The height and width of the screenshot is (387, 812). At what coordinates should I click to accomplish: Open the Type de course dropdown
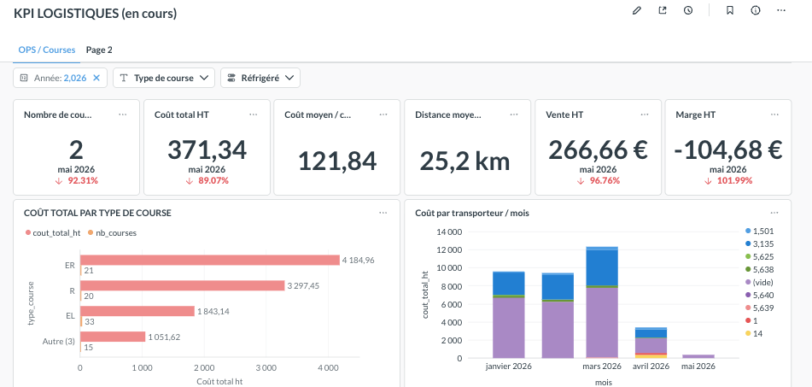[x=164, y=78]
